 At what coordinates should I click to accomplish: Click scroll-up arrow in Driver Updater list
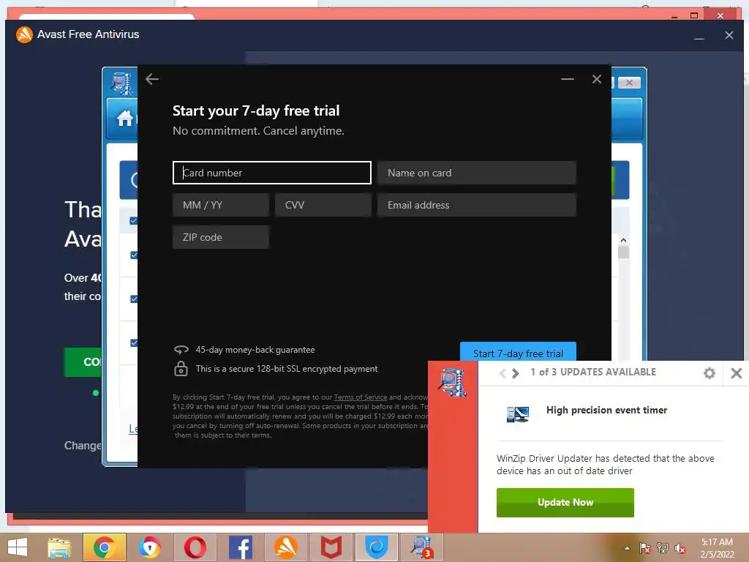tap(623, 240)
